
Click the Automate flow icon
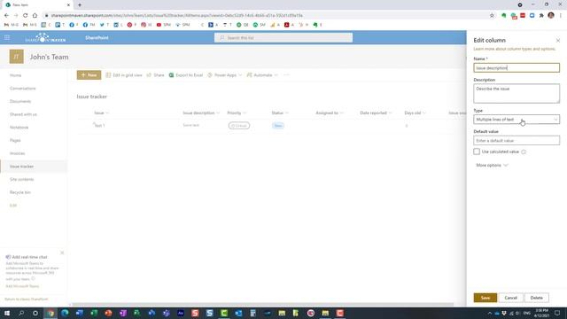pyautogui.click(x=249, y=74)
